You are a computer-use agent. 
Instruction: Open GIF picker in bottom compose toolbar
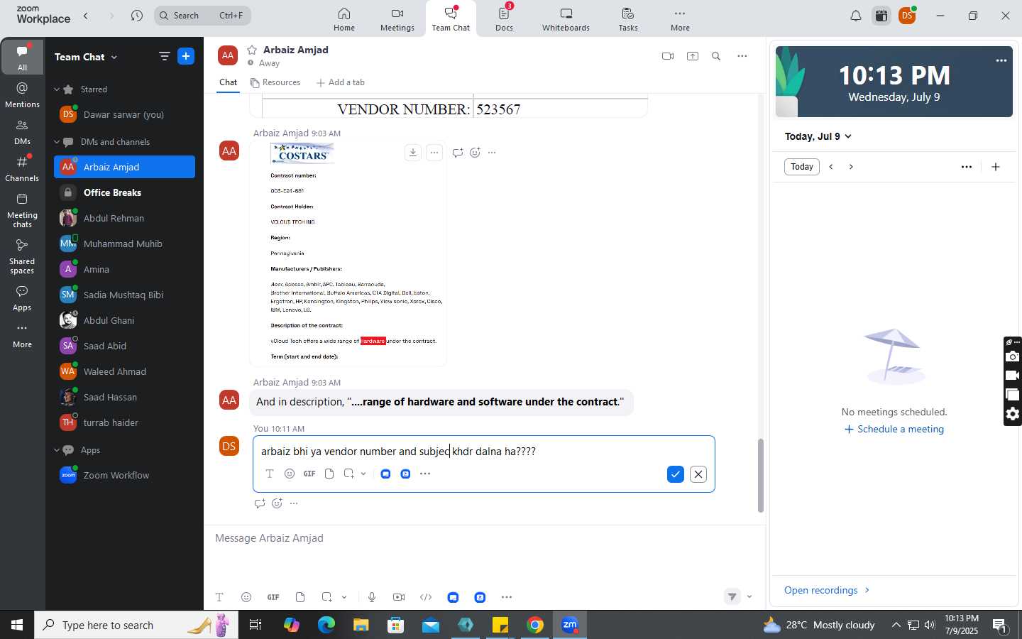click(273, 597)
